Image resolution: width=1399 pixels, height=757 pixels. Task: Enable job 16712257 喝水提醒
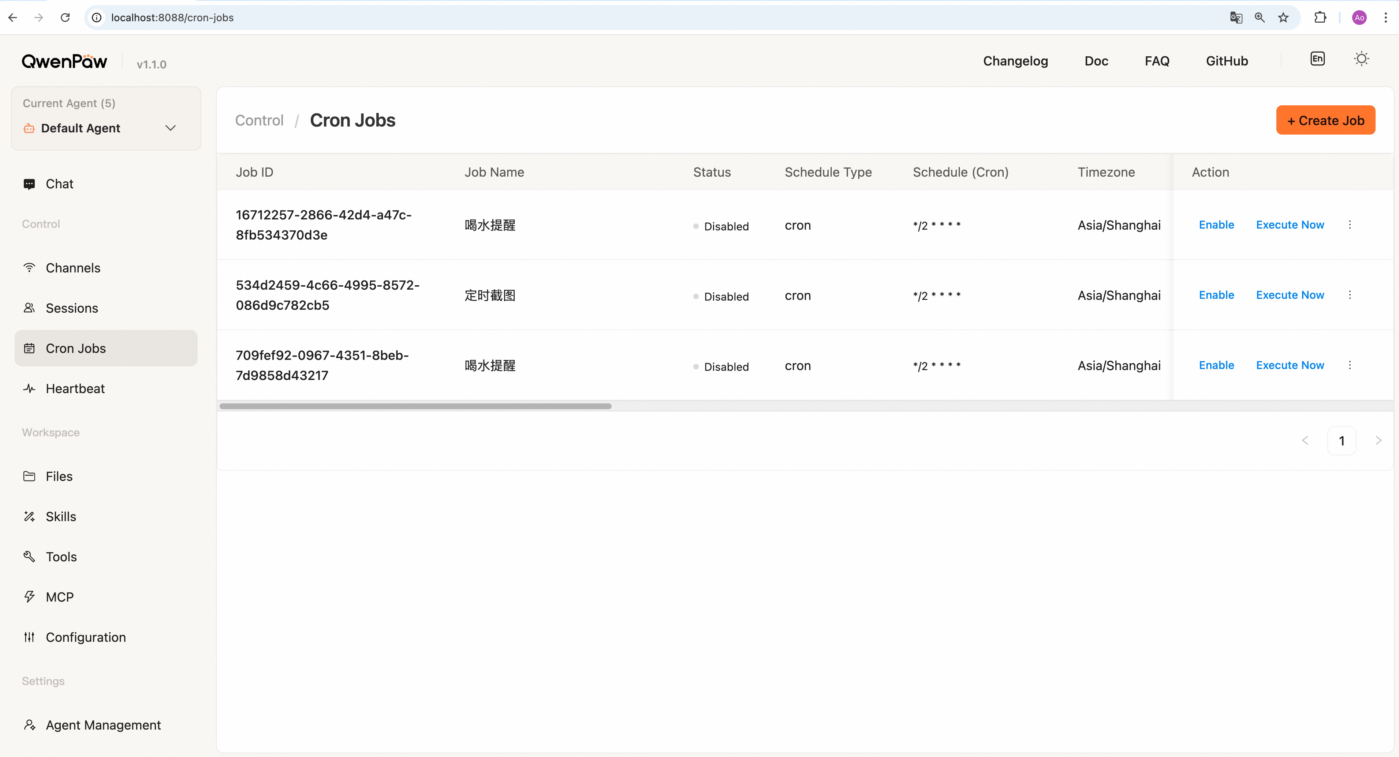click(x=1216, y=225)
